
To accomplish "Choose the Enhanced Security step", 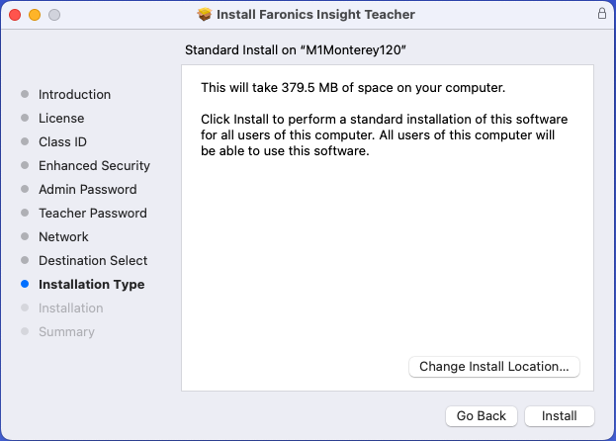I will (x=94, y=166).
